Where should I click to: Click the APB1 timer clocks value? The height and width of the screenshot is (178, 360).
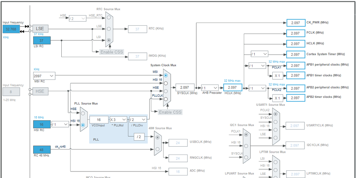click(x=296, y=75)
